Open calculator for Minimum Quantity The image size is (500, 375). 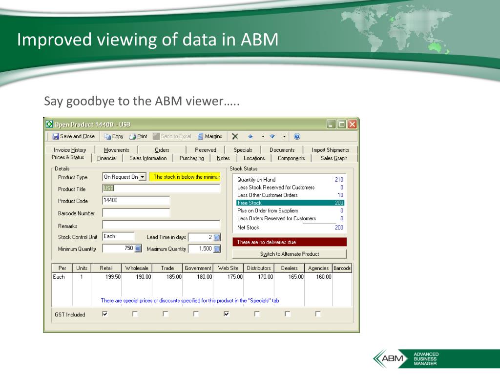138,249
